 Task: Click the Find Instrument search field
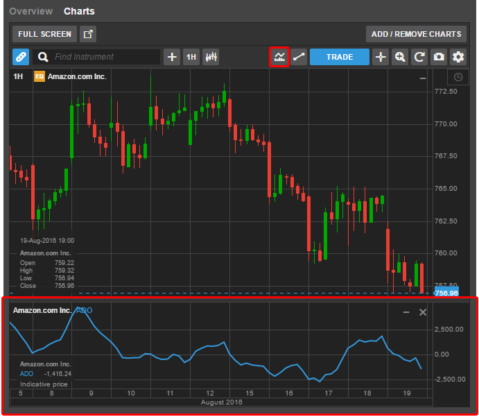[104, 57]
